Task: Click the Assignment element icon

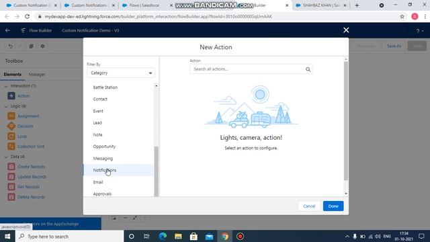Action: [x=11, y=116]
